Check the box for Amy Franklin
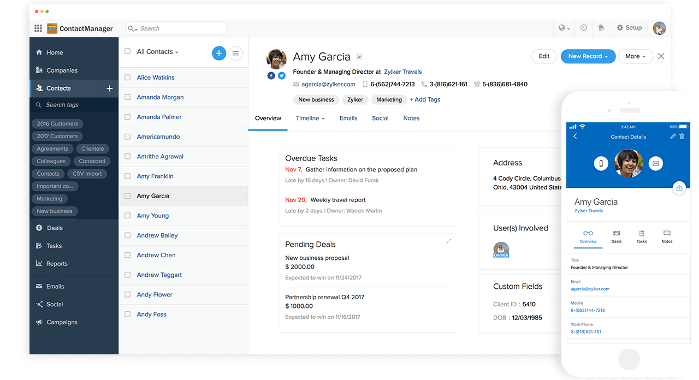 pyautogui.click(x=127, y=176)
